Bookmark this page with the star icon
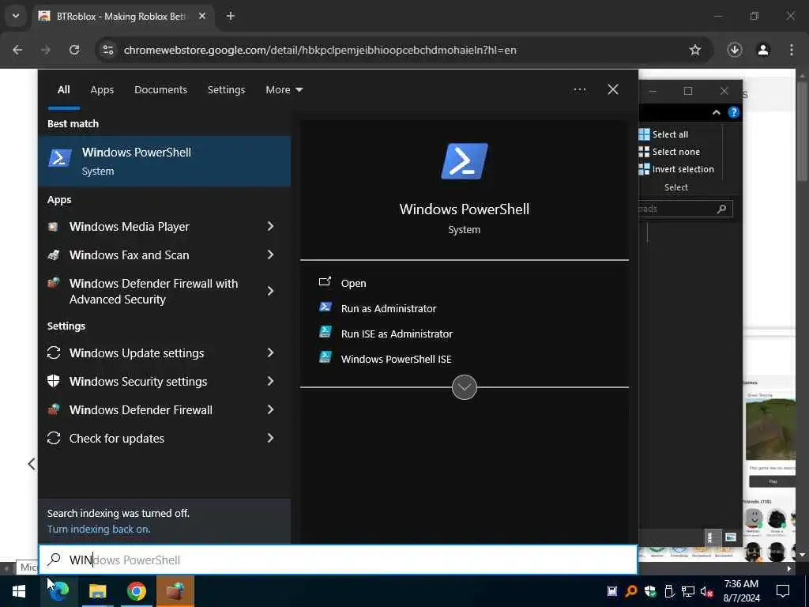This screenshot has height=607, width=809. pos(695,50)
